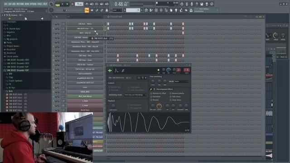Open the OPTIONS menu in the top bar
Screen dimensions: 290x163
point(33,4)
